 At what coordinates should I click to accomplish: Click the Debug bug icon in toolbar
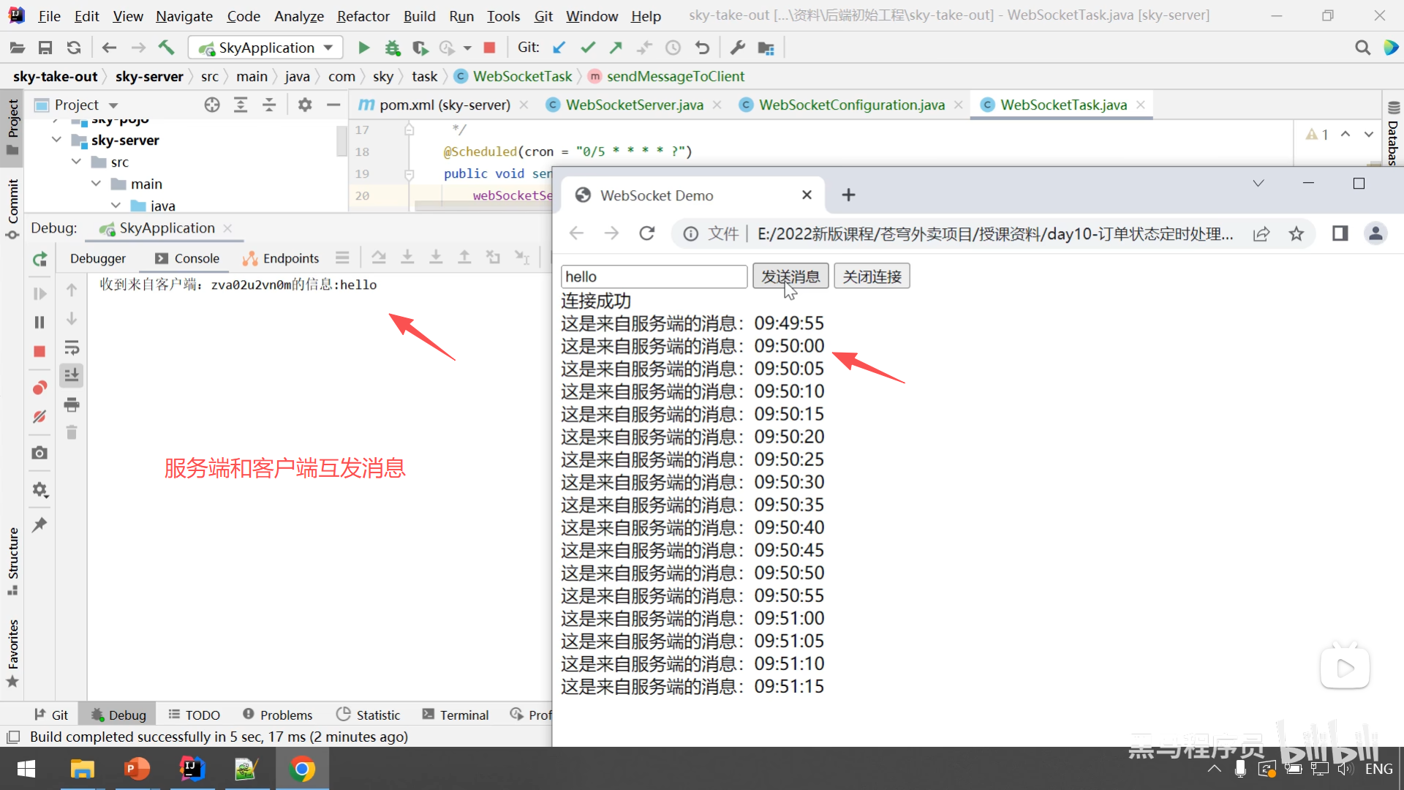tap(393, 48)
